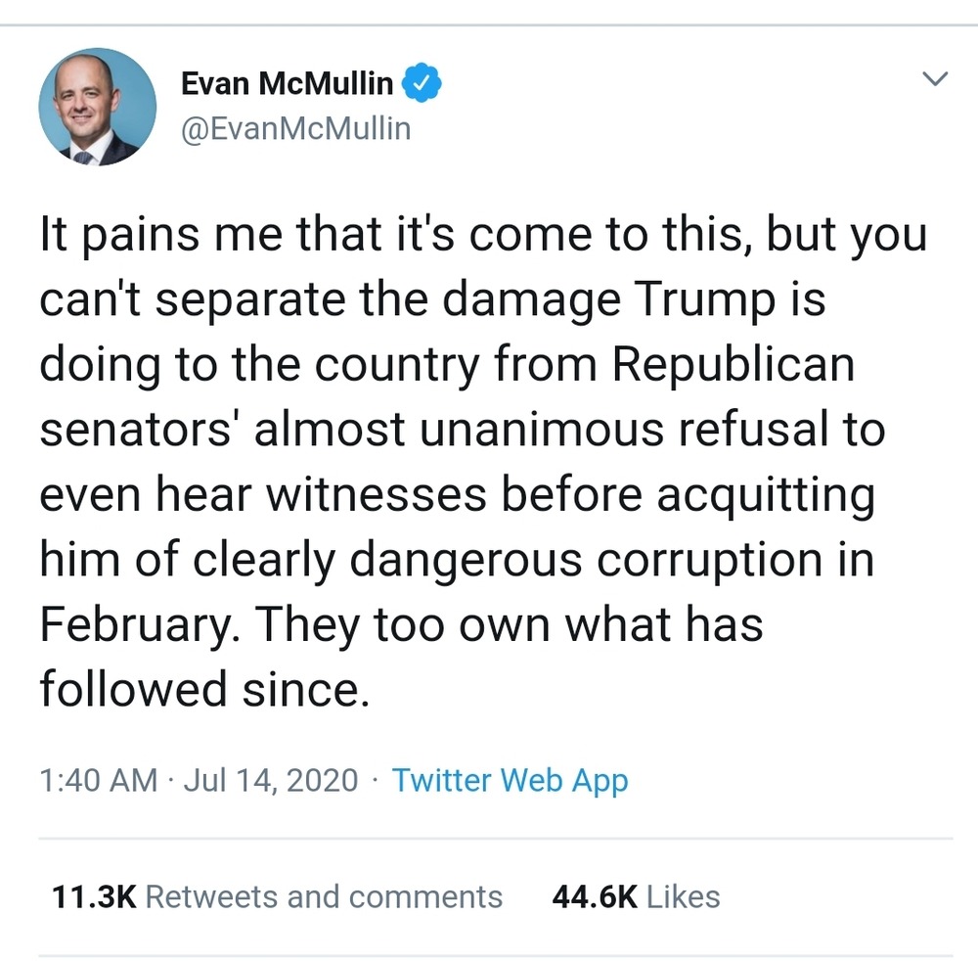This screenshot has width=978, height=961.
Task: Click the 1:40 AM timestamp
Action: (99, 781)
